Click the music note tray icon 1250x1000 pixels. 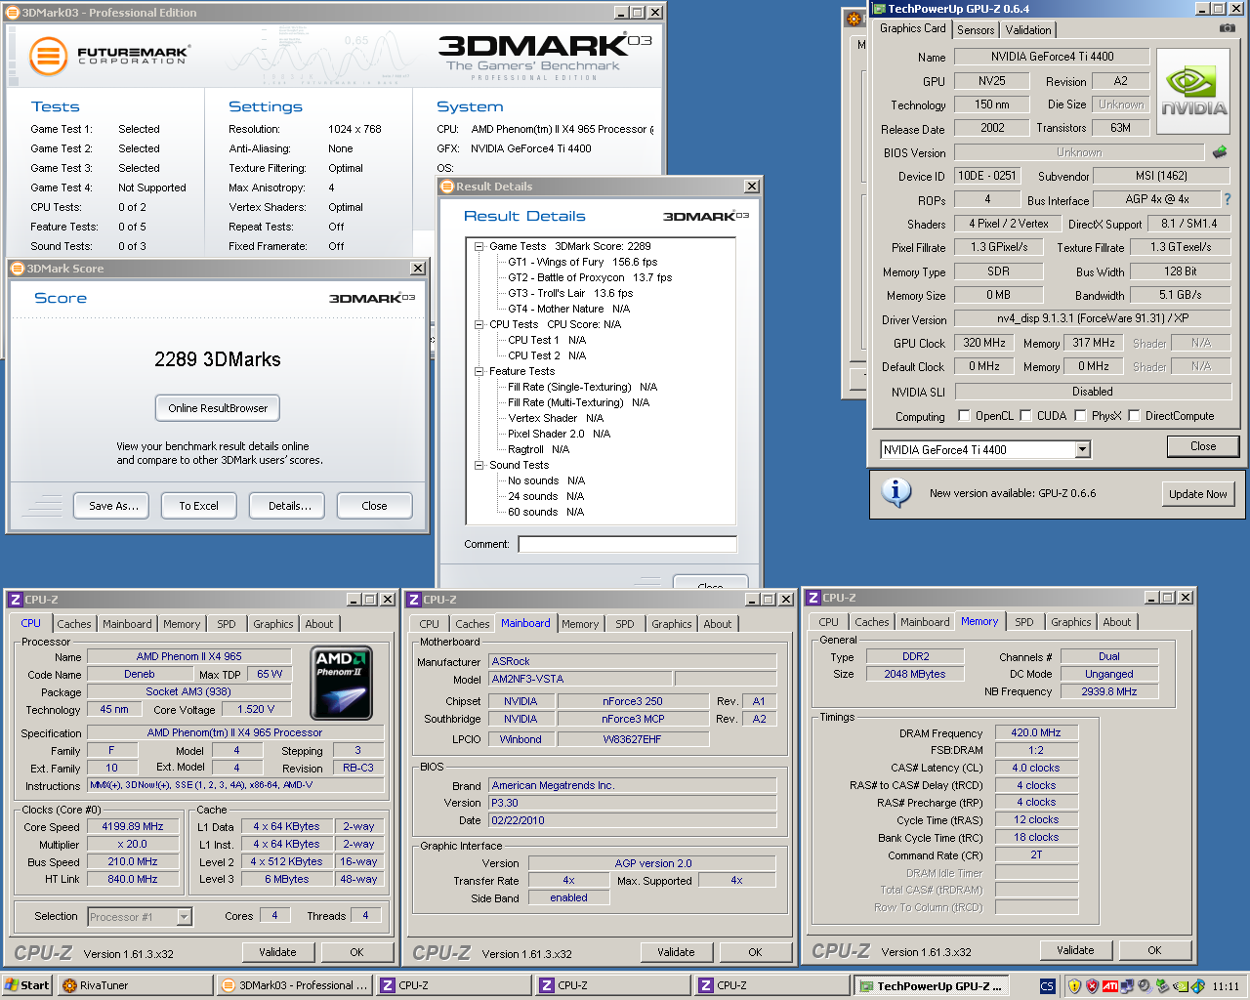click(1196, 986)
